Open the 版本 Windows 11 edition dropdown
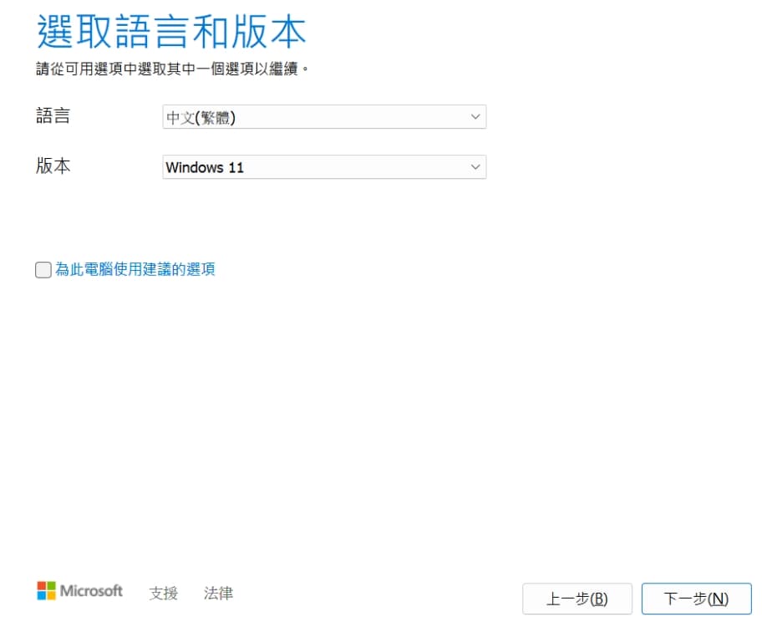This screenshot has width=762, height=627. [324, 167]
